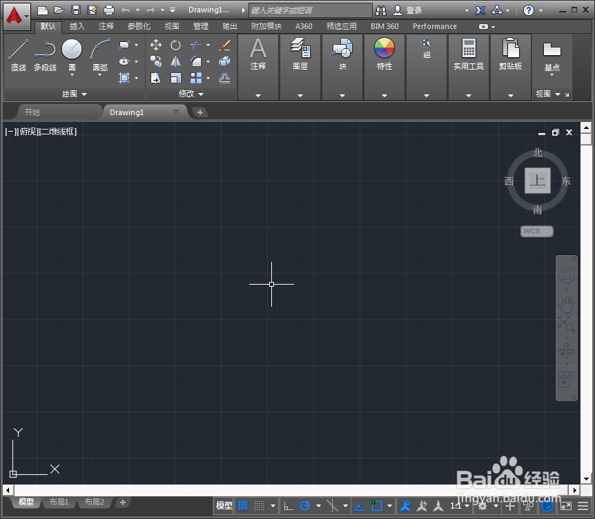Click the Erase tool icon
595x519 pixels.
224,45
